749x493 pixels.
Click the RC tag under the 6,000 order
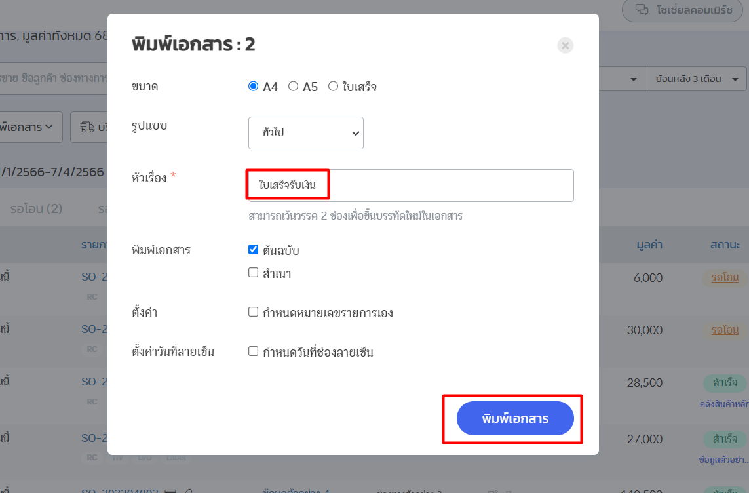coord(92,296)
